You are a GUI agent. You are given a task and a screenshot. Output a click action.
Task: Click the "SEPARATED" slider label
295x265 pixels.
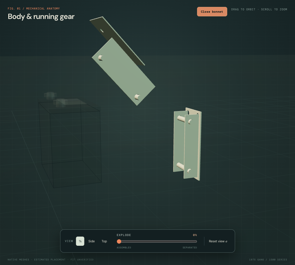(190, 247)
